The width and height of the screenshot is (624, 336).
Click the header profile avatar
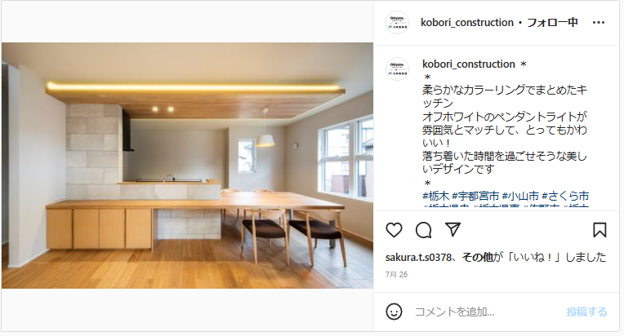coord(397,23)
